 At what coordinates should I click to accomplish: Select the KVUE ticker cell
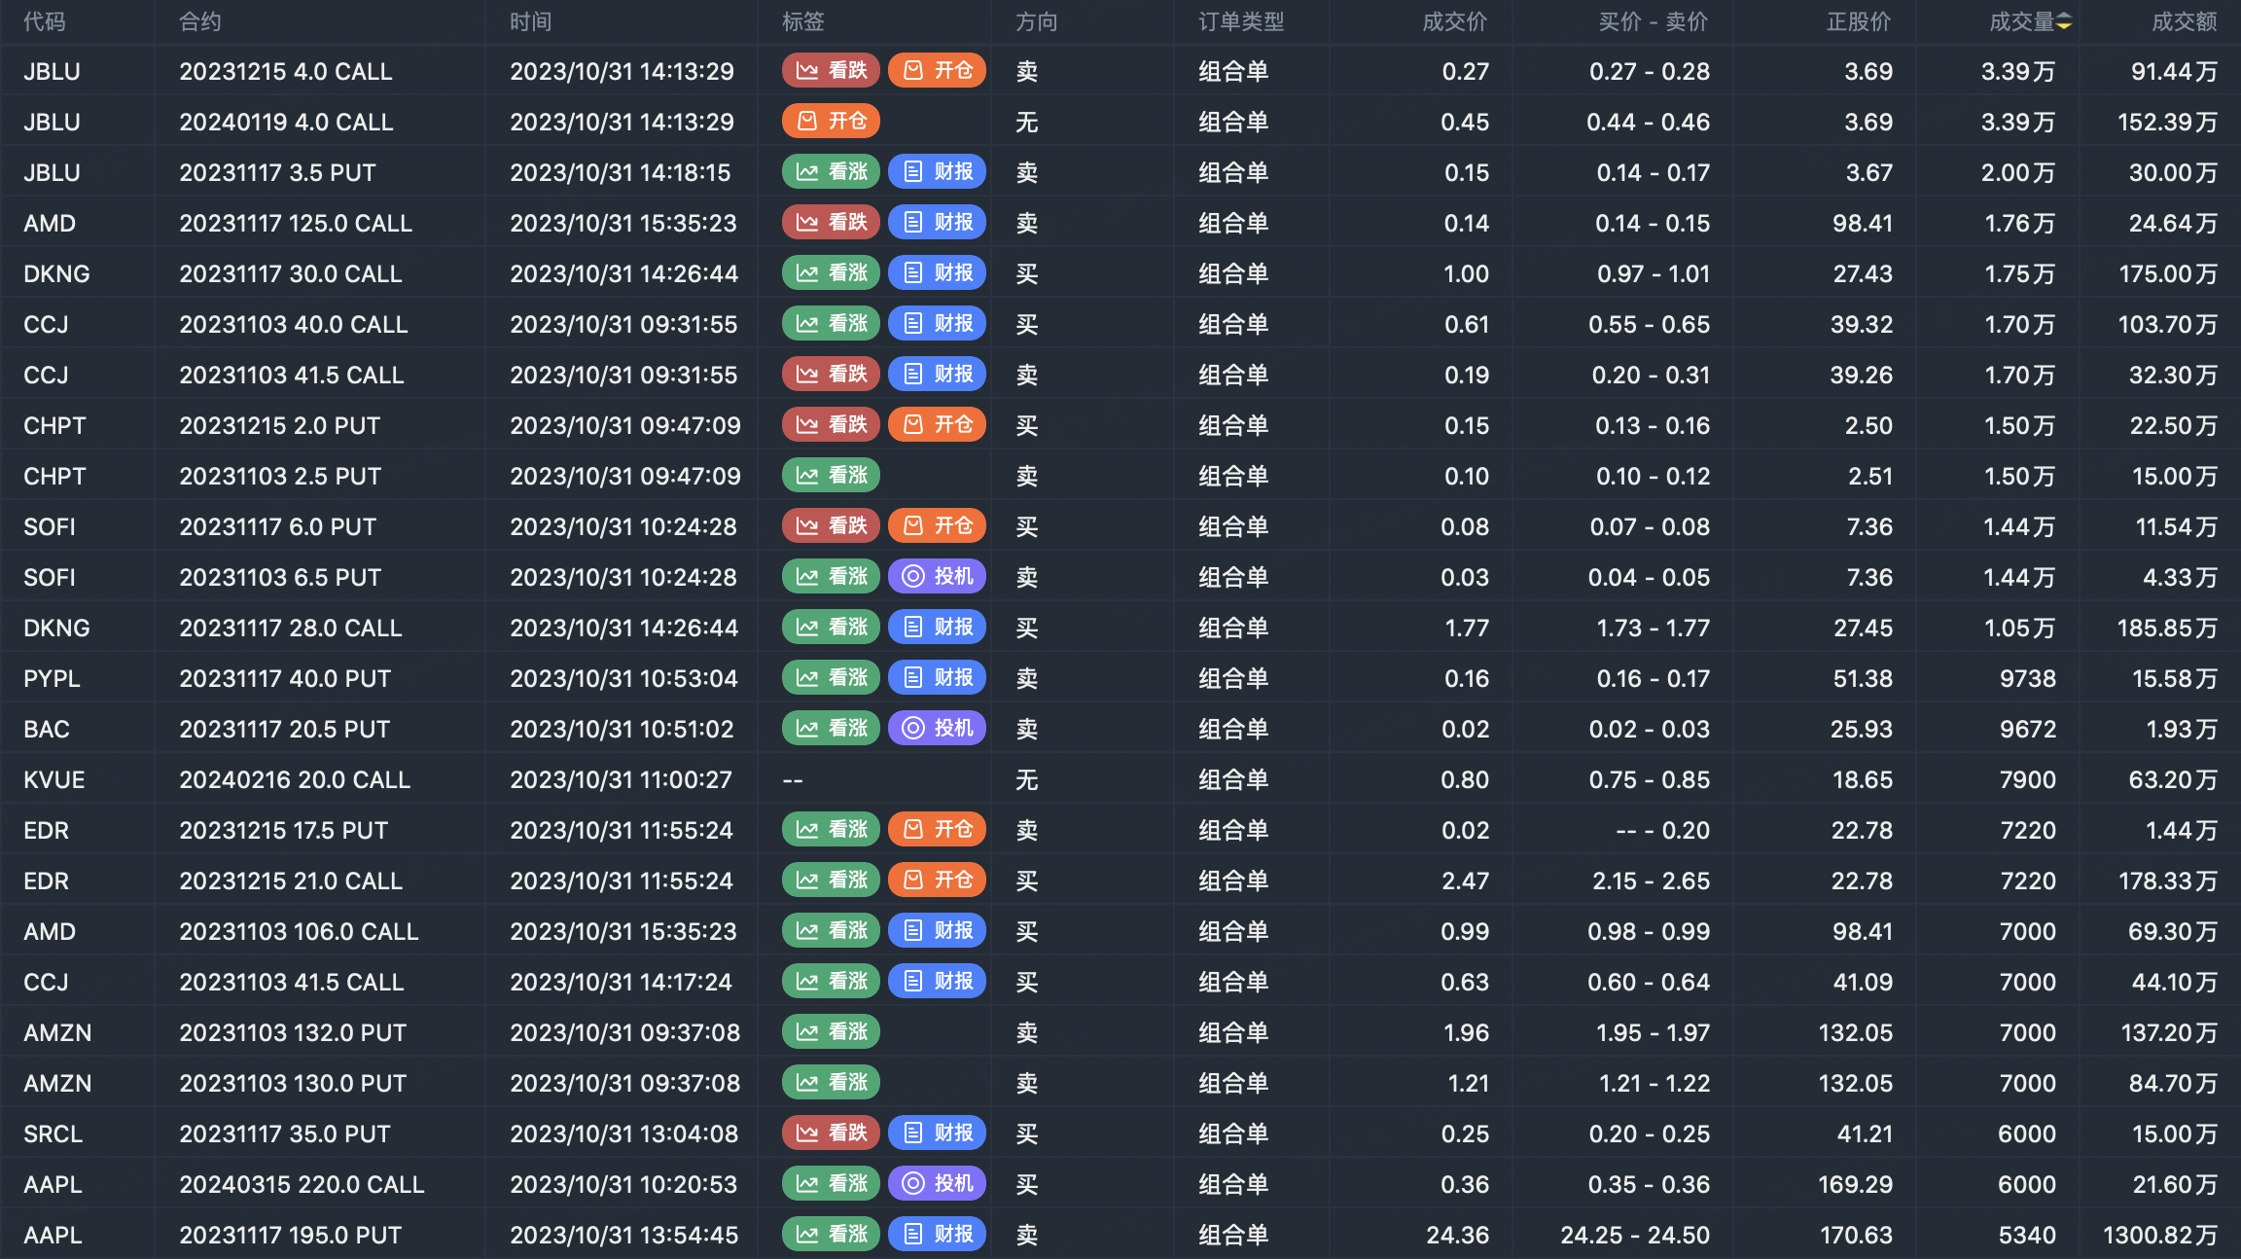click(54, 779)
